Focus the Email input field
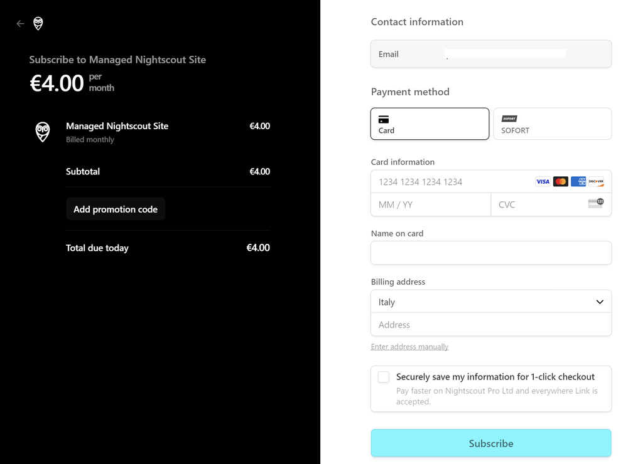Image resolution: width=628 pixels, height=464 pixels. coord(491,54)
